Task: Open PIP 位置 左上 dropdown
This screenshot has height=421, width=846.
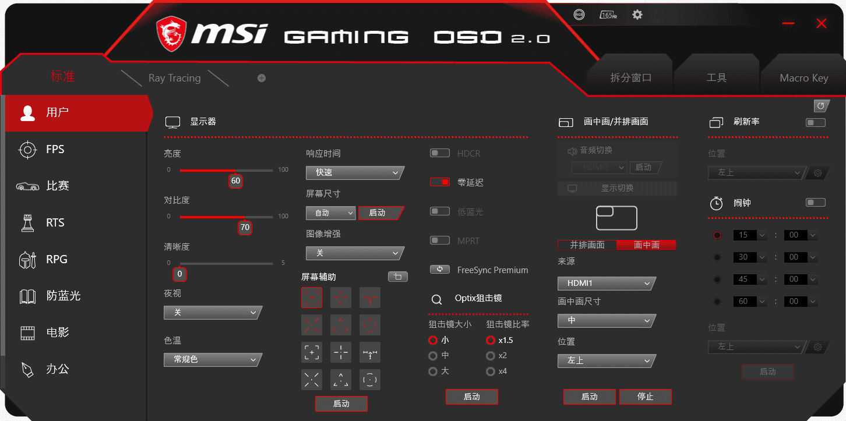Action: tap(607, 361)
